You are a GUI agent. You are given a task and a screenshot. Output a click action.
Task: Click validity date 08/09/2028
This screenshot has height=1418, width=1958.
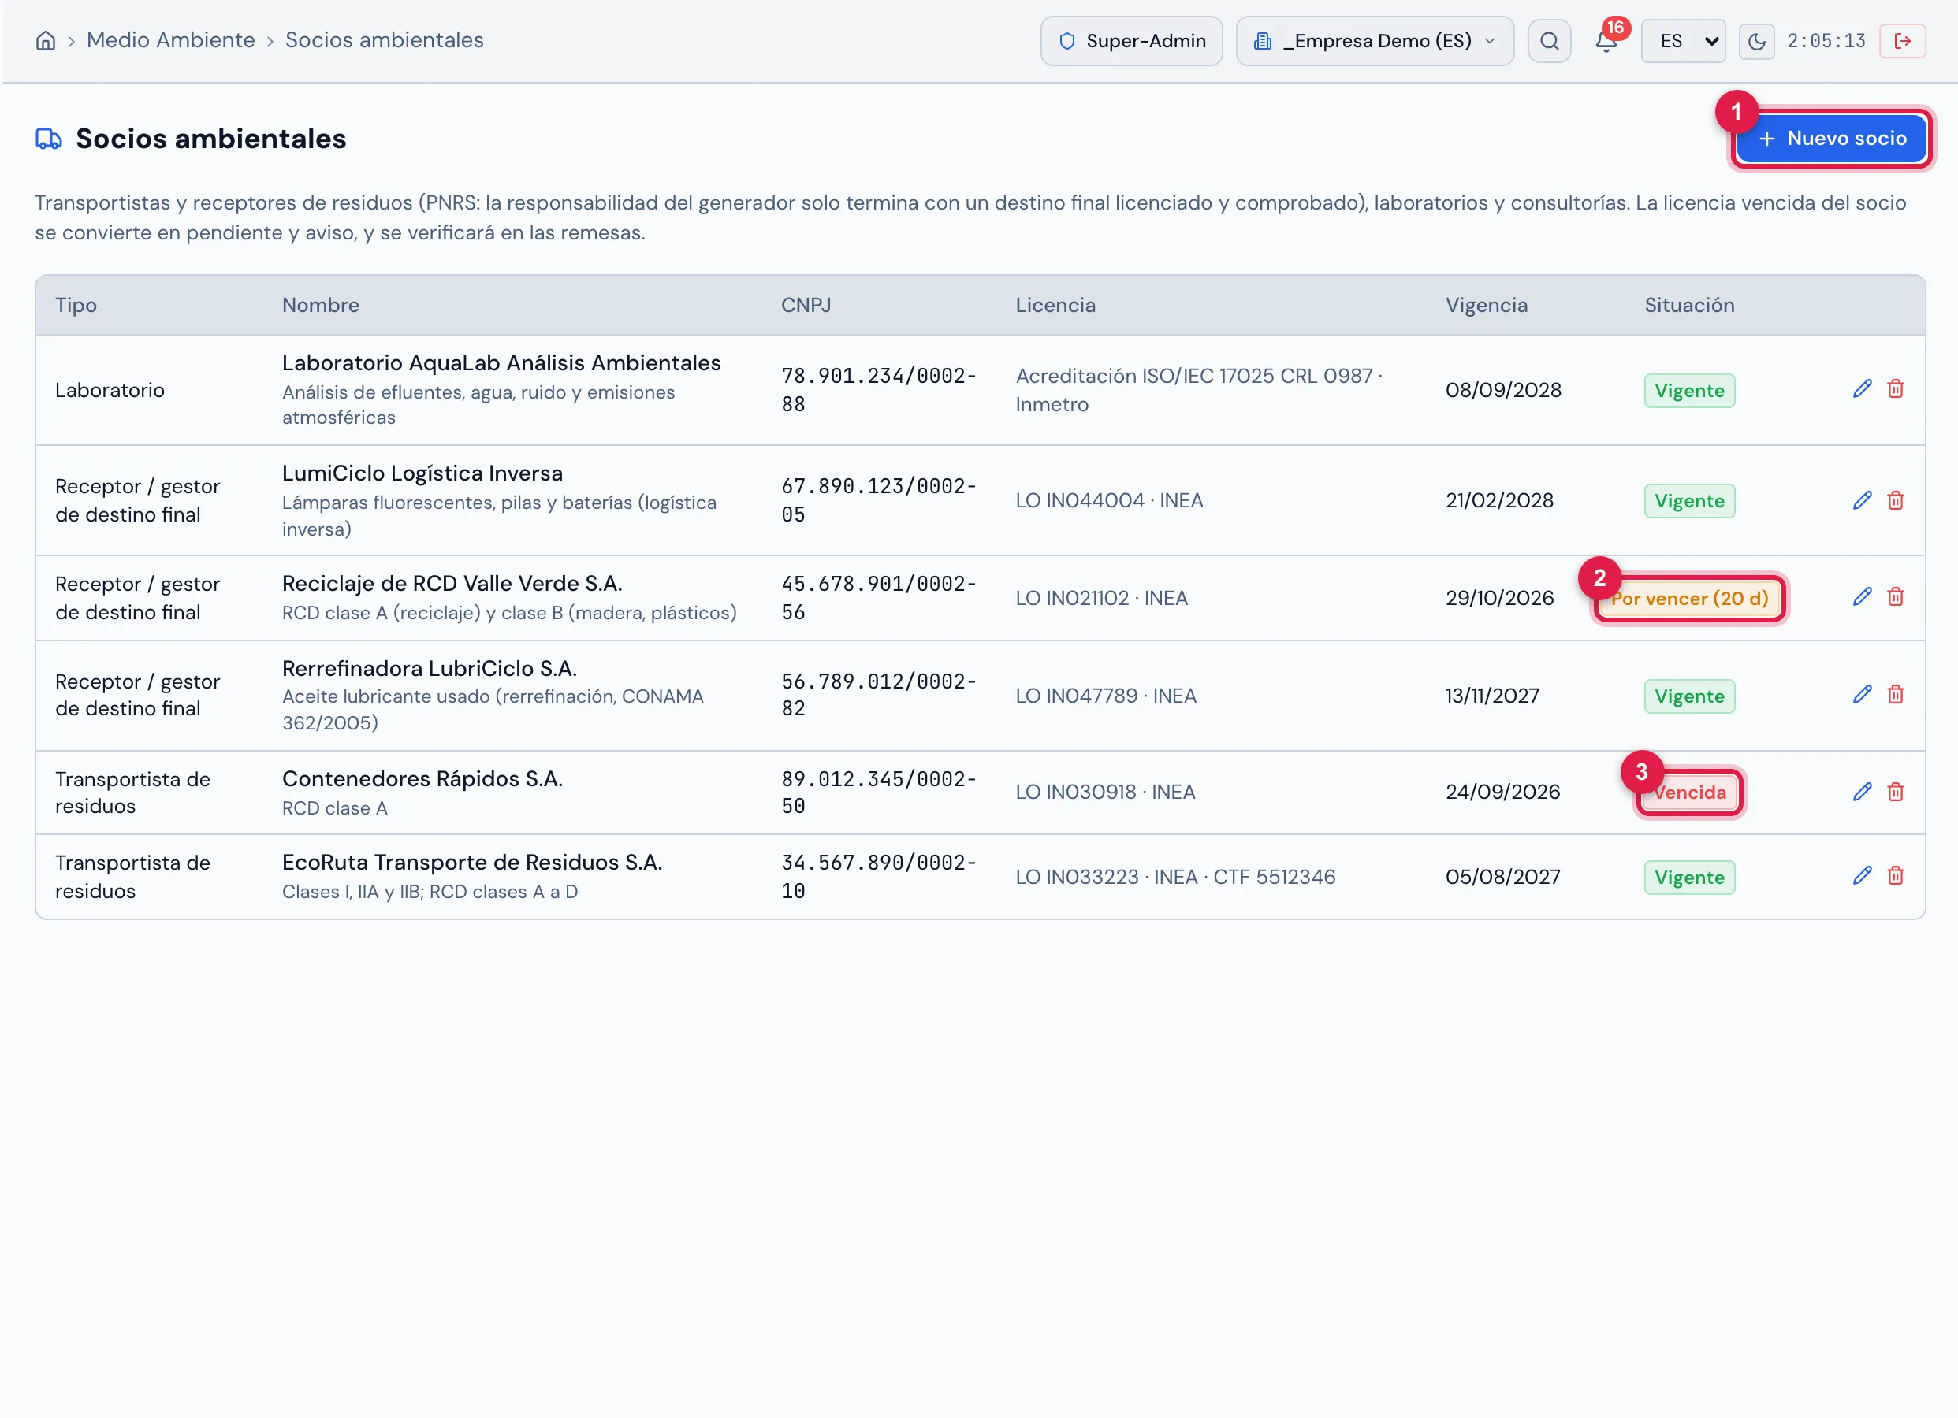click(x=1503, y=390)
